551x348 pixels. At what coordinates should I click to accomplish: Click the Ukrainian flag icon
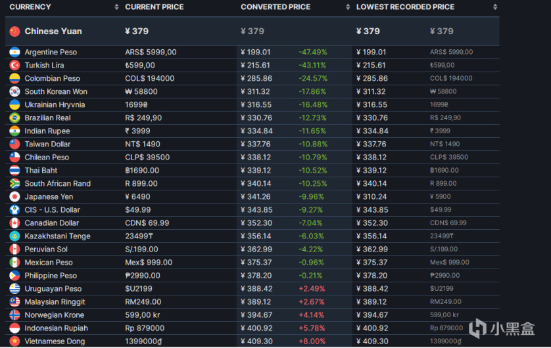tap(14, 105)
